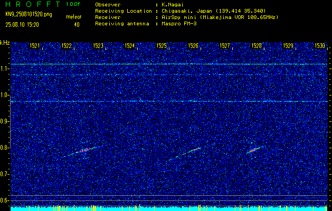Image resolution: width=332 pixels, height=211 pixels.
Task: Click the 0.7 frequency axis label
Action: [x=4, y=174]
